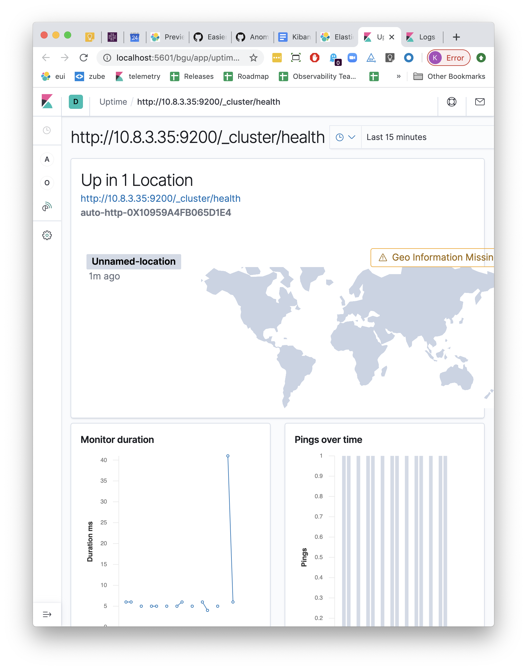Open the eui bookmark
Viewport: 527px width, 670px height.
[x=53, y=76]
